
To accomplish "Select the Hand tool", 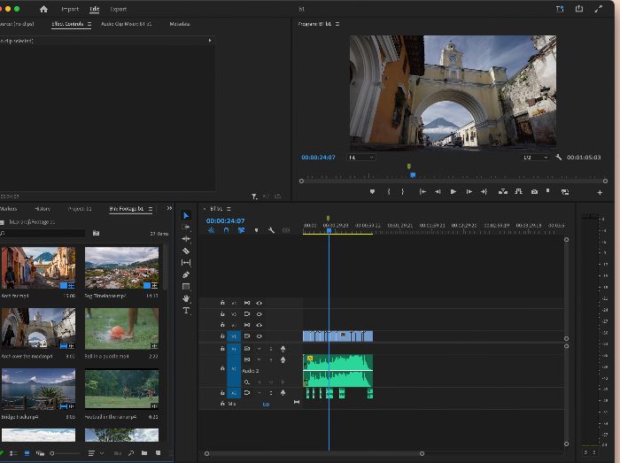I will click(186, 298).
